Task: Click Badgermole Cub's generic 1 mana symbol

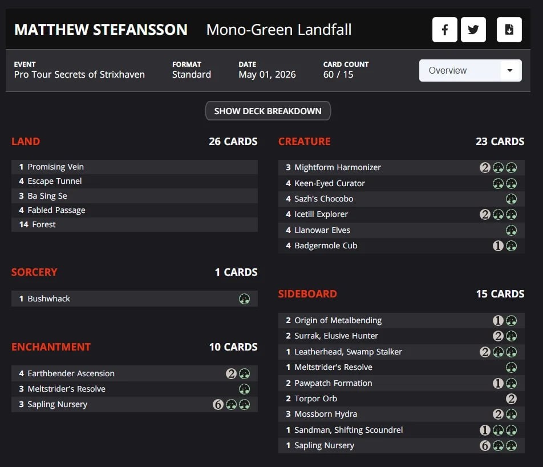Action: tap(498, 246)
